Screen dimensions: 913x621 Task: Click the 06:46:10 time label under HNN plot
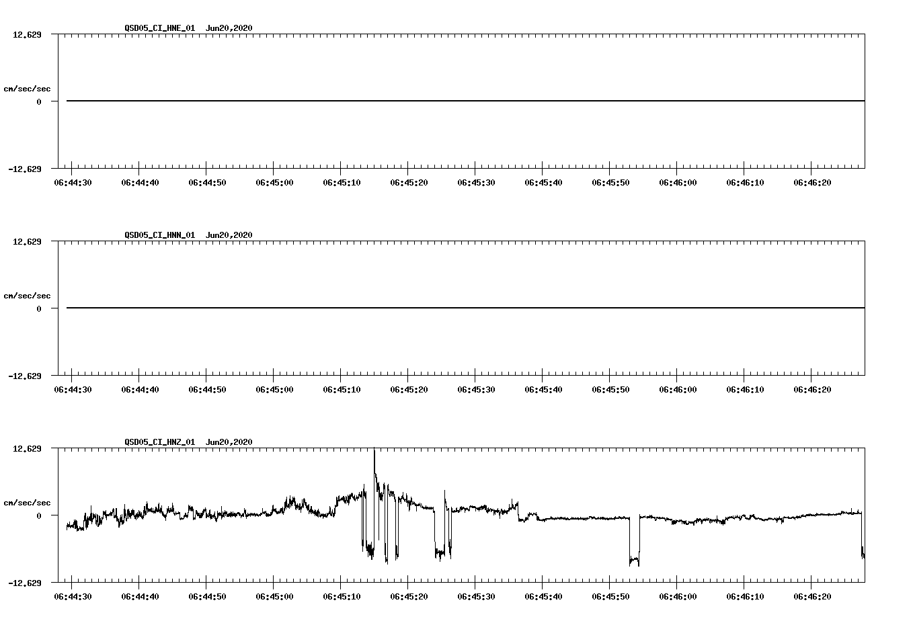[x=745, y=390]
